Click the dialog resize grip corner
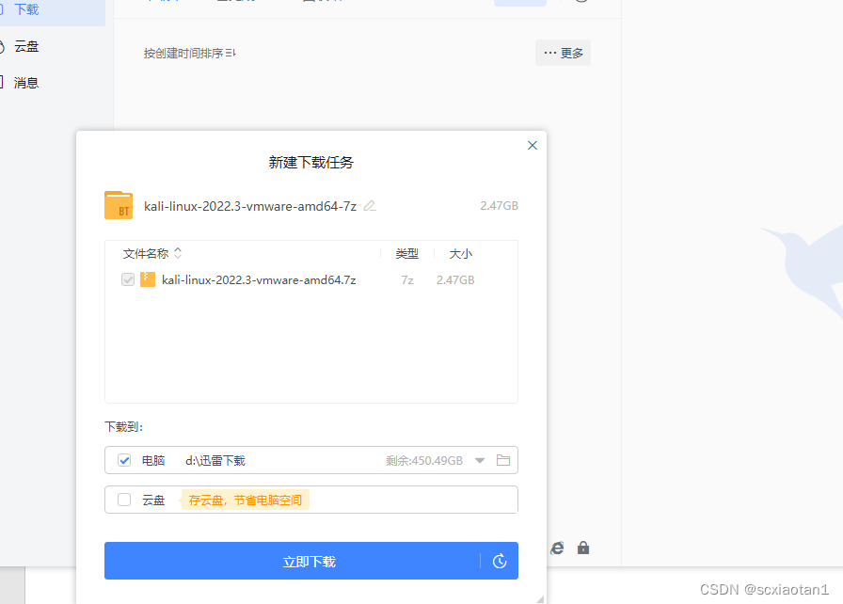843x604 pixels. (x=540, y=599)
